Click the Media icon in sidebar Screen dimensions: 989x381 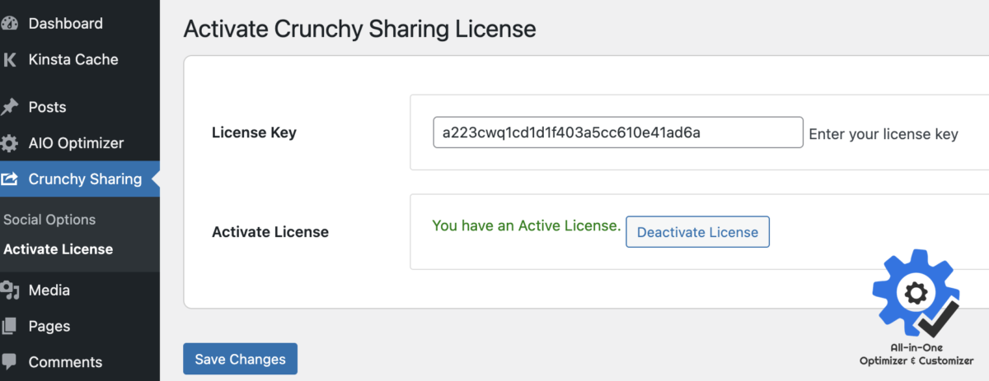click(10, 290)
